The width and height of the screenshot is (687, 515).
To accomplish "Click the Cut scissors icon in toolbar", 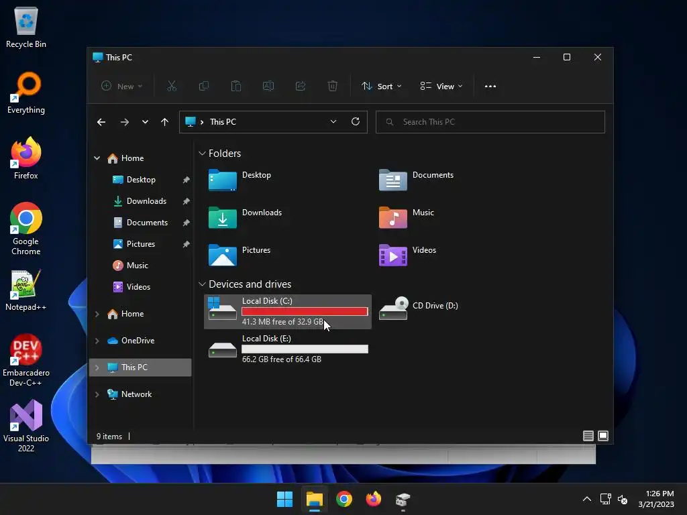I will 171,87.
